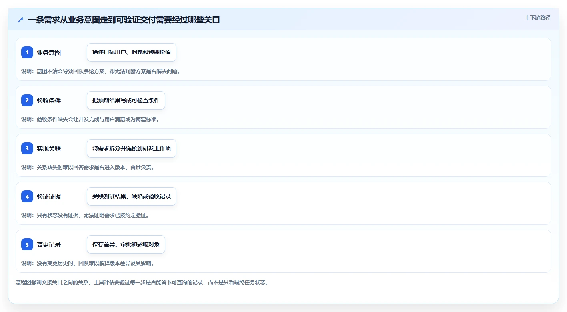
Task: Click the 变更记录 step title
Action: pos(49,244)
